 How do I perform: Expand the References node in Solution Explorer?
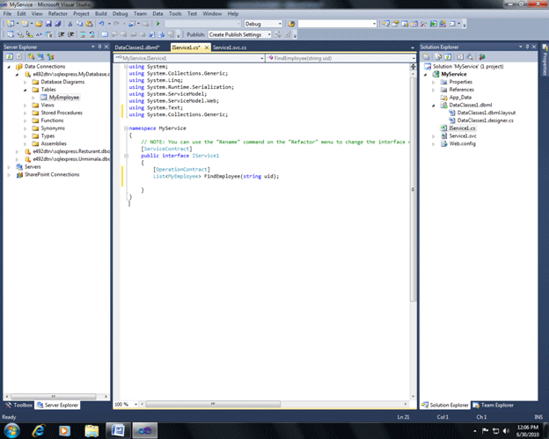click(x=433, y=90)
